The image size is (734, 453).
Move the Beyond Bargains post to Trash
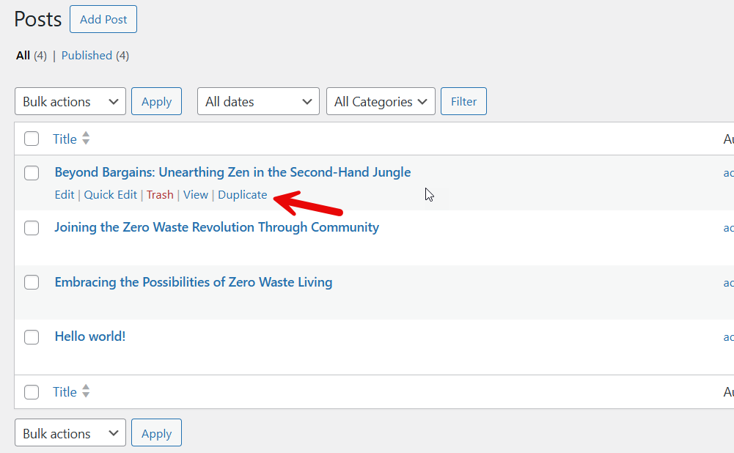pos(160,195)
